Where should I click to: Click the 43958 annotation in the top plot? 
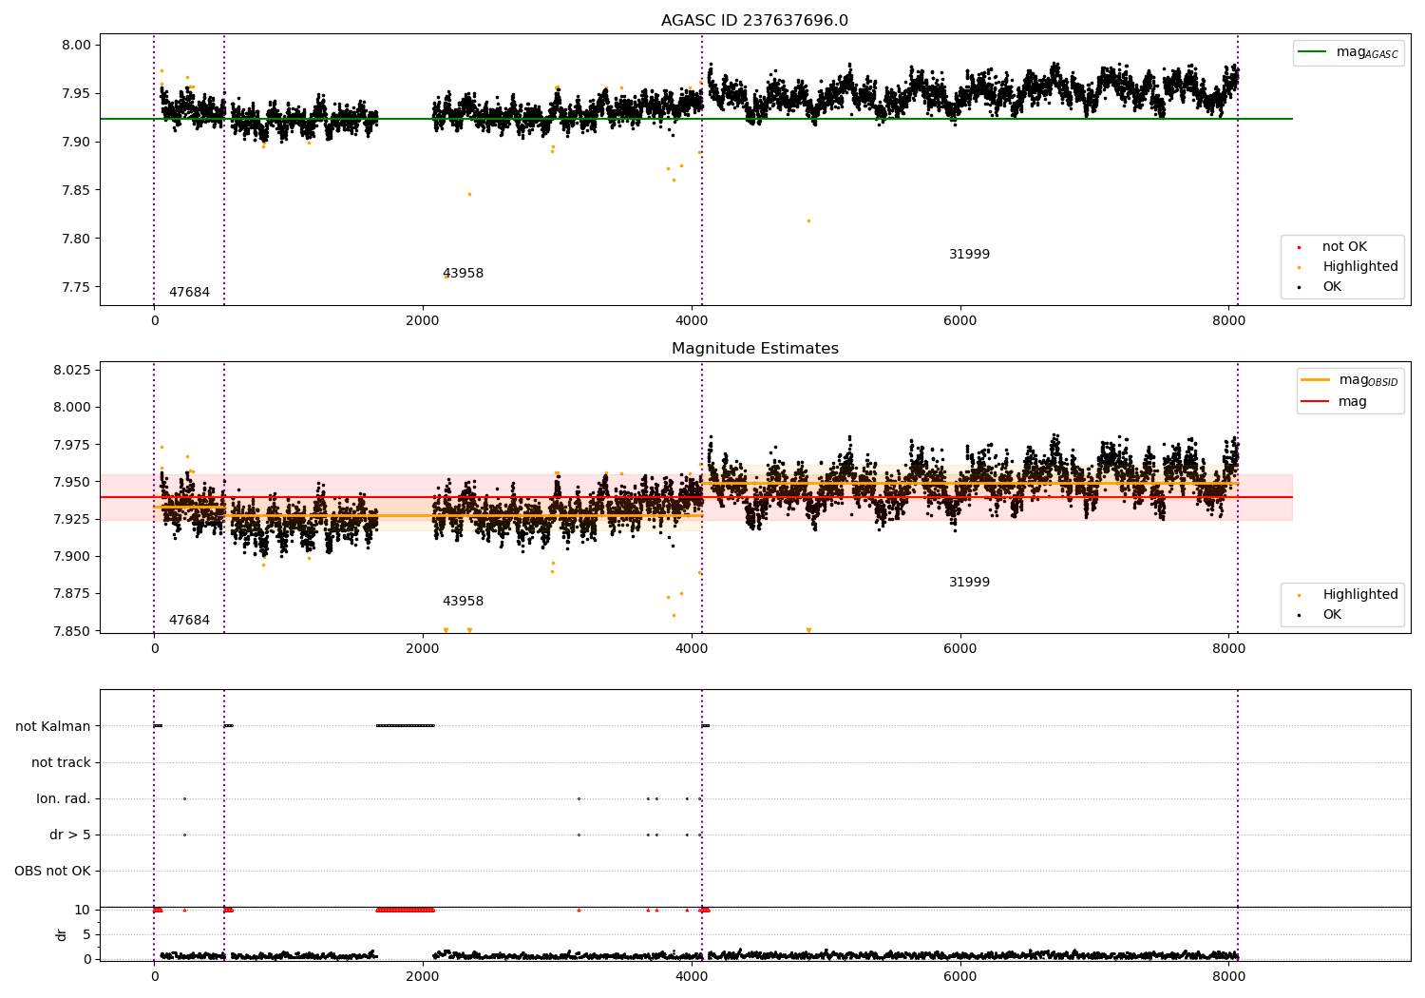463,274
